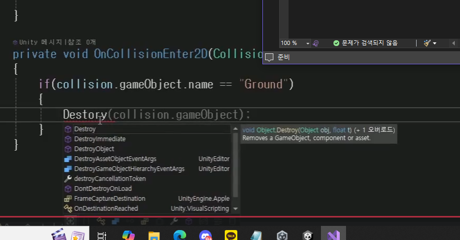The width and height of the screenshot is (460, 240).
Task: Click the '문제가 검색되지 않음' status text
Action: tap(370, 43)
